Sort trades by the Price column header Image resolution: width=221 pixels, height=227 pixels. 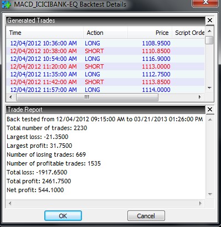click(150, 33)
